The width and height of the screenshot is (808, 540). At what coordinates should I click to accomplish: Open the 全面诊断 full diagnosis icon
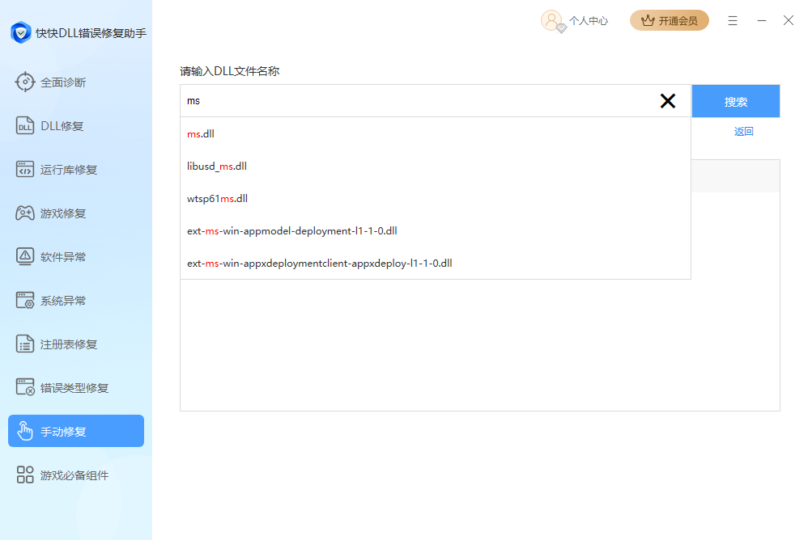(25, 82)
